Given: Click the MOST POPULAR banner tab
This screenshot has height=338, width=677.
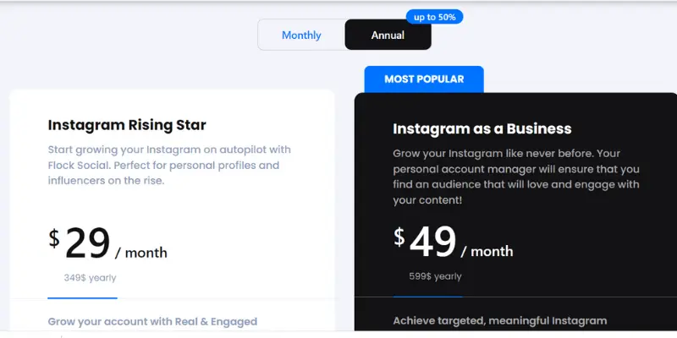Looking at the screenshot, I should click(424, 79).
